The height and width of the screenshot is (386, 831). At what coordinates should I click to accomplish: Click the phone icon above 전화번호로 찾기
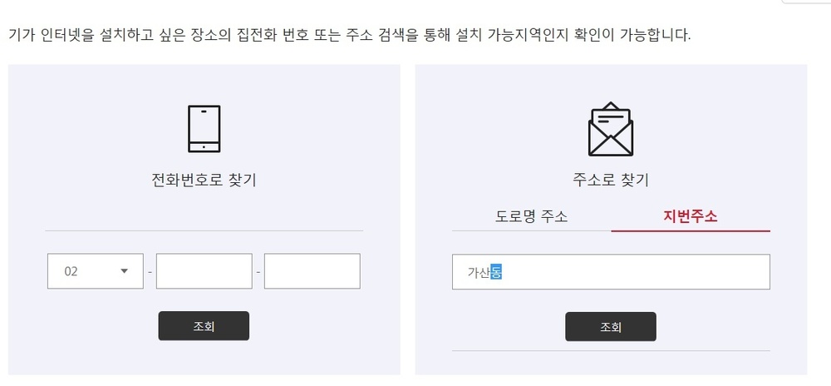pyautogui.click(x=204, y=129)
